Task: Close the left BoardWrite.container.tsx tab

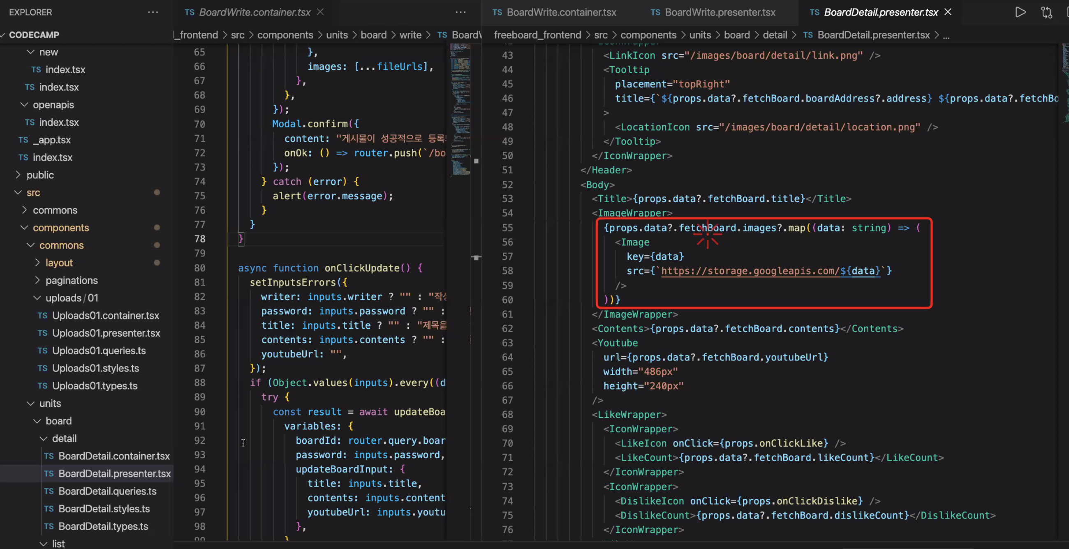Action: [x=320, y=12]
